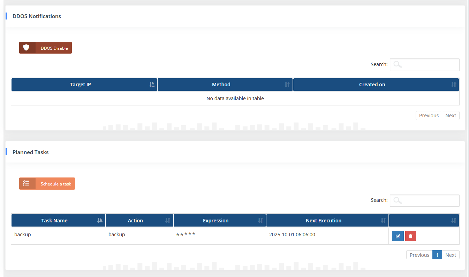This screenshot has width=469, height=277.
Task: Go to Next page in Planned Tasks
Action: [x=451, y=255]
